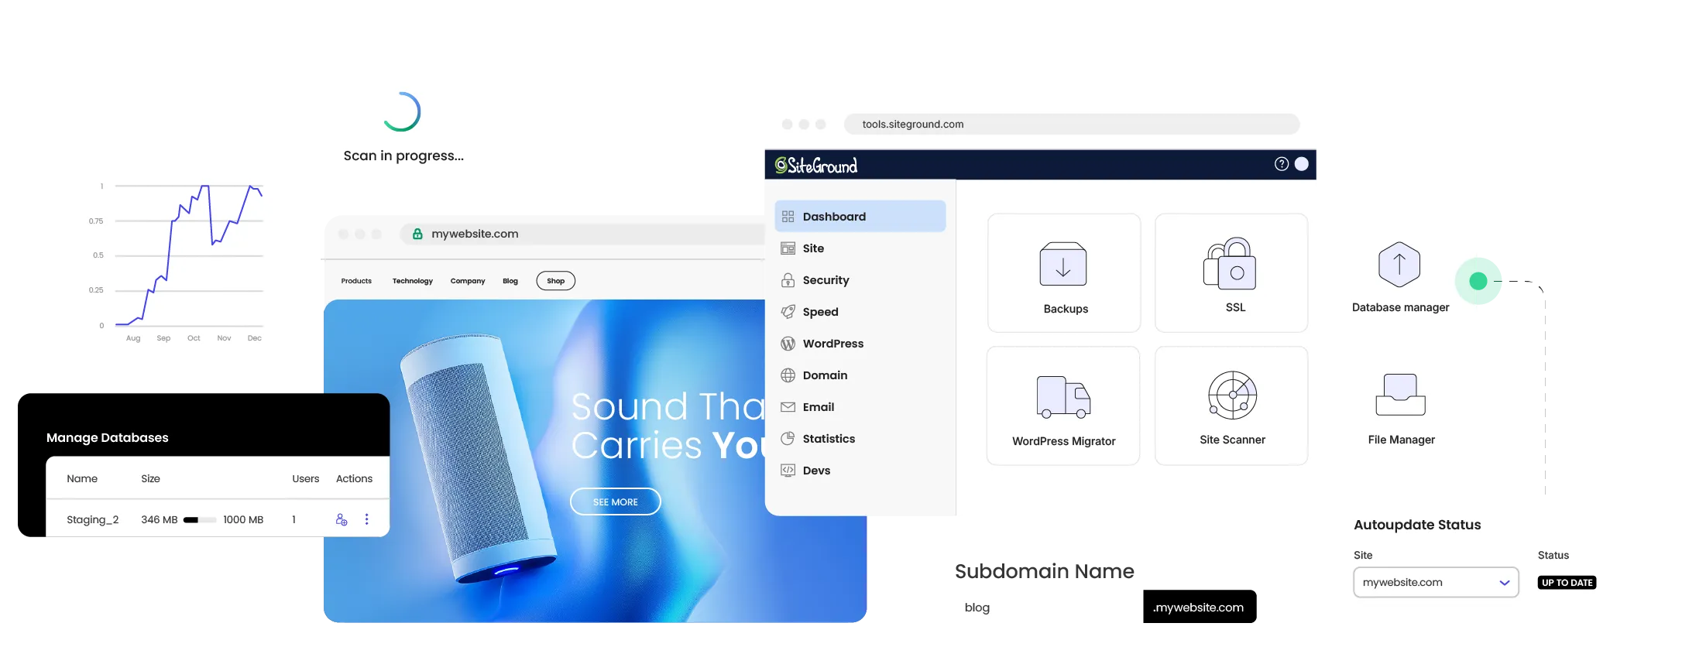Open the Dashboard sidebar item

pos(860,217)
